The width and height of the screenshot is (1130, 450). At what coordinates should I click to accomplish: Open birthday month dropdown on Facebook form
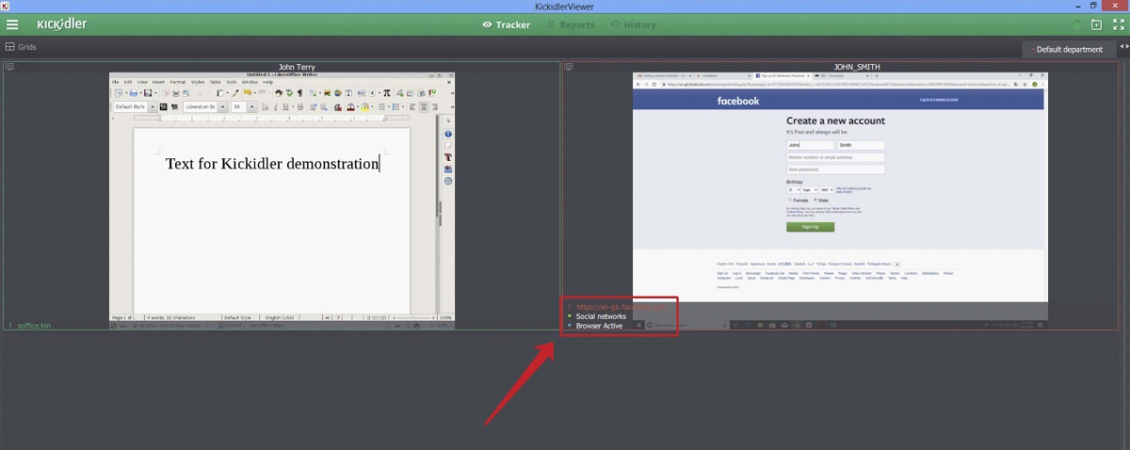810,189
